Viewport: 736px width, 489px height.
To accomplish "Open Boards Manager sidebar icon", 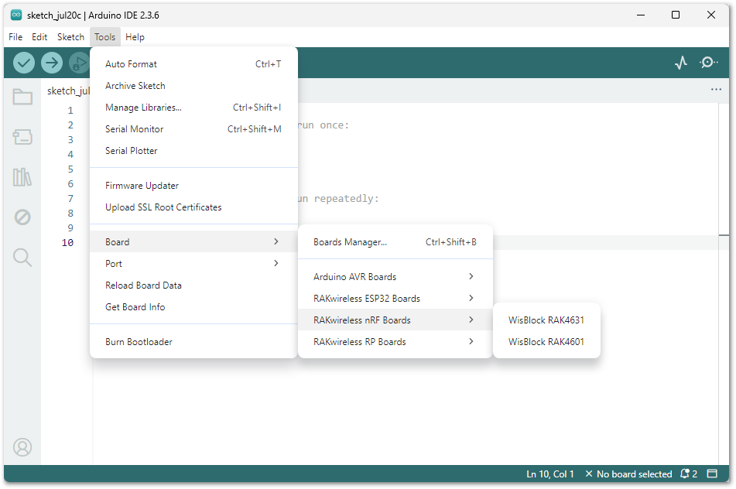I will tap(22, 137).
